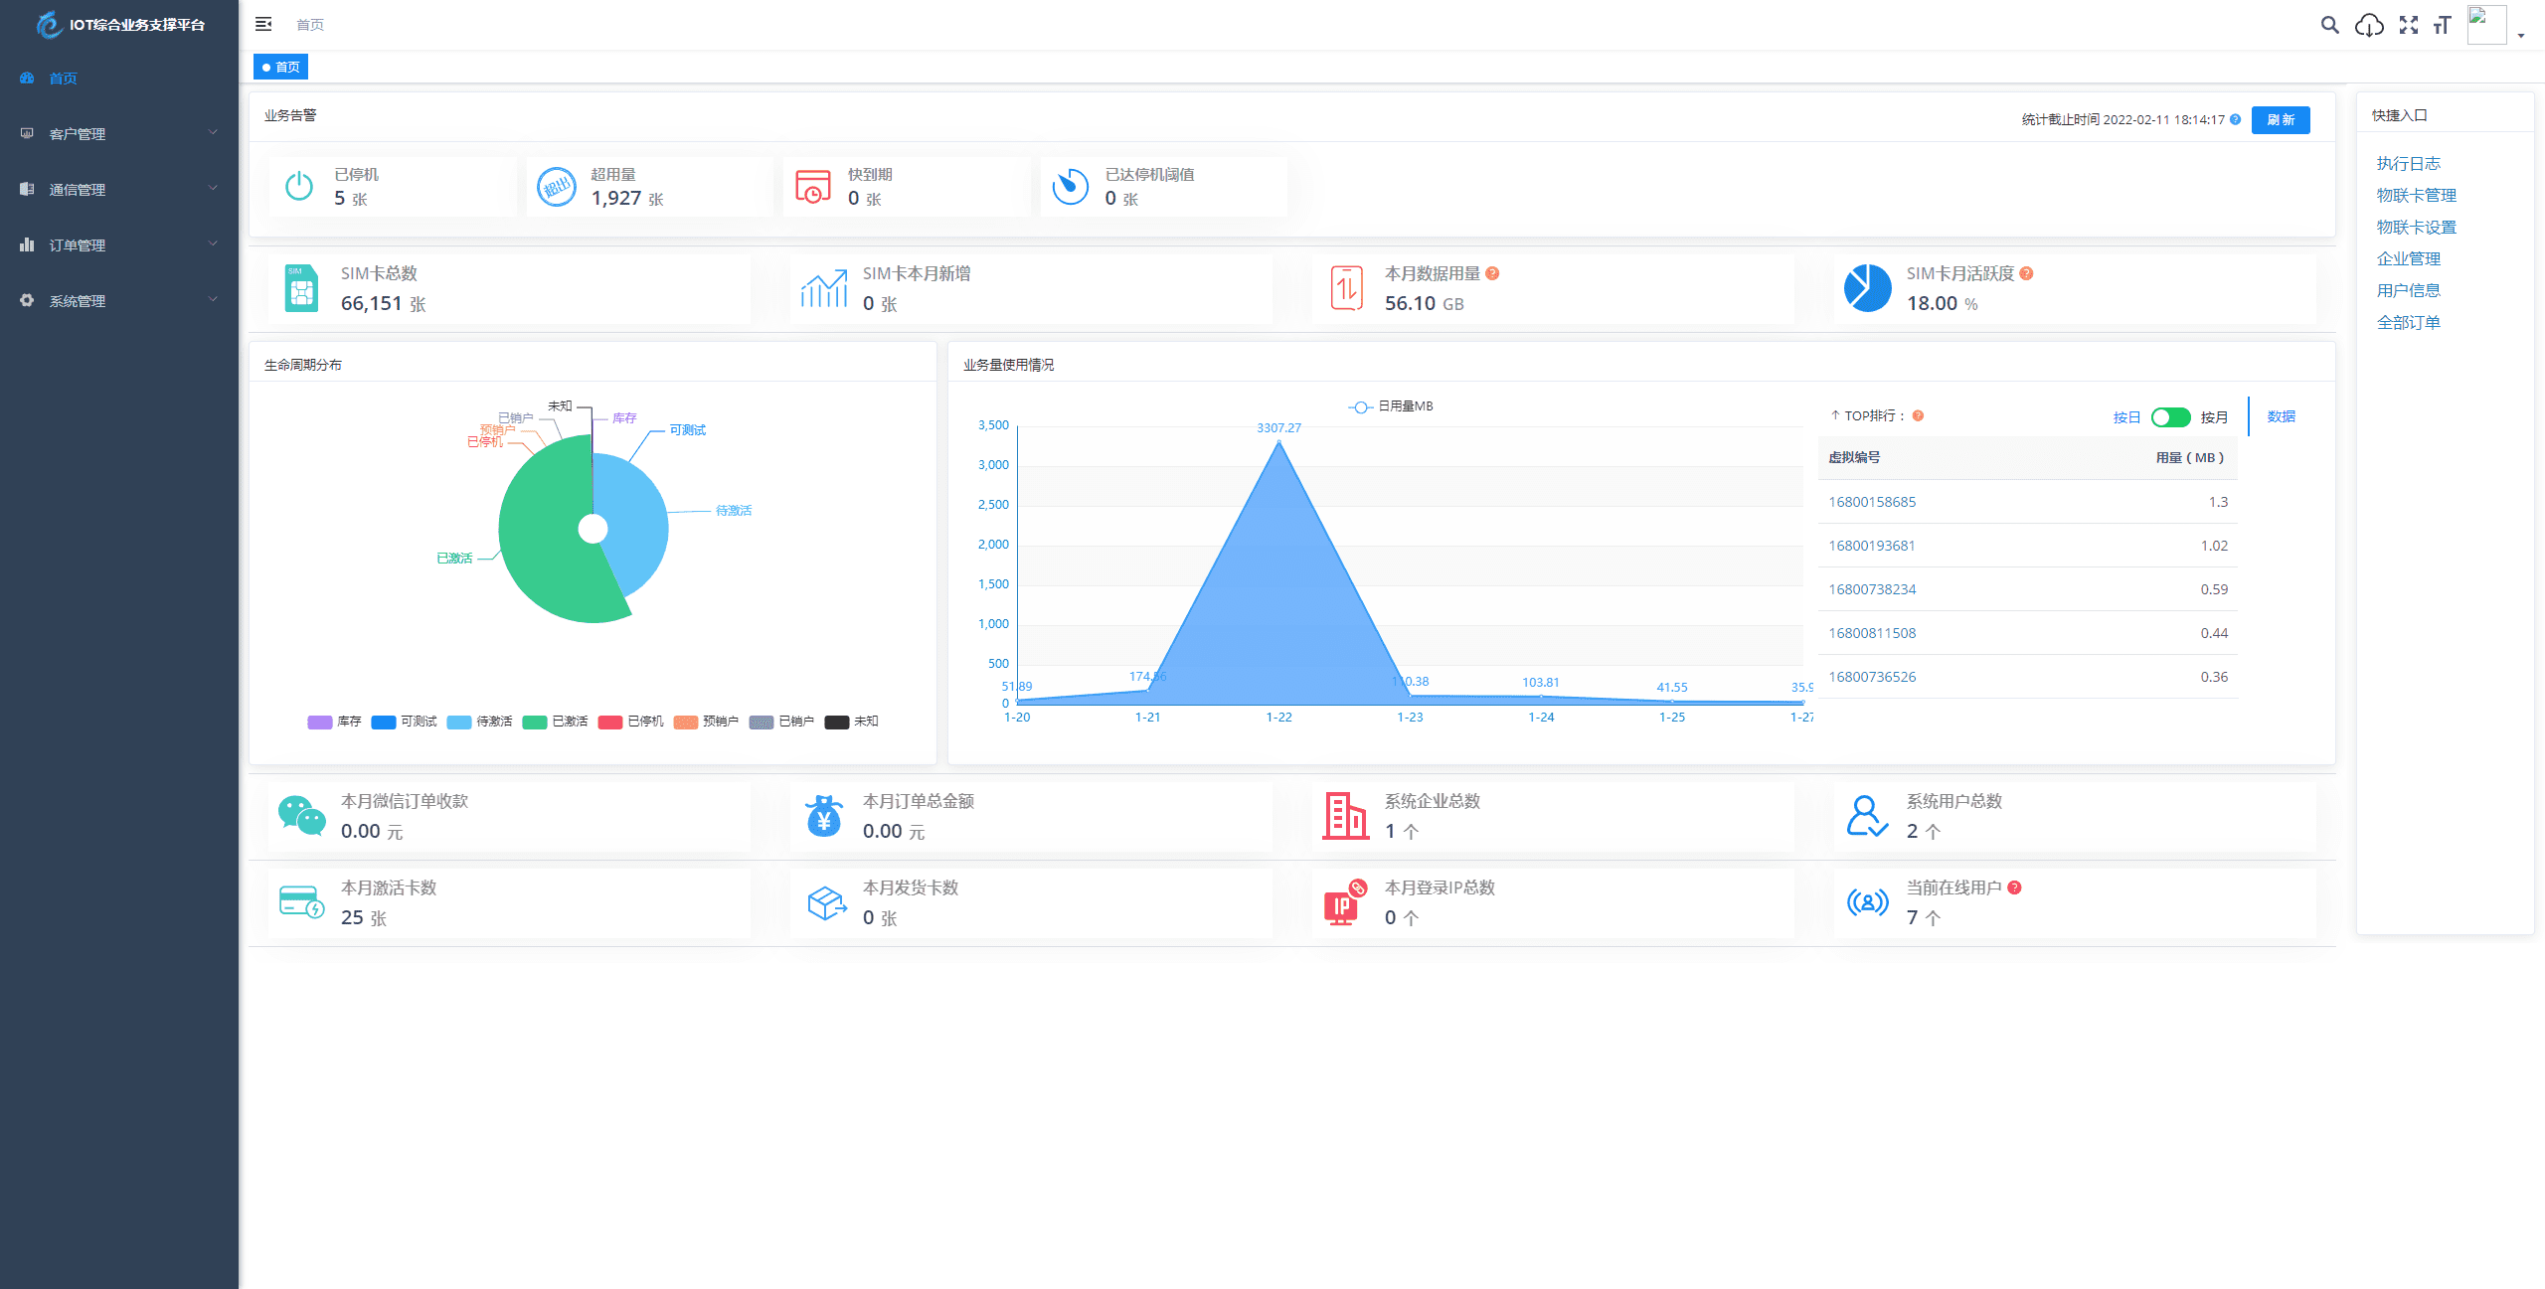Click the 刷新 button

tap(2280, 119)
